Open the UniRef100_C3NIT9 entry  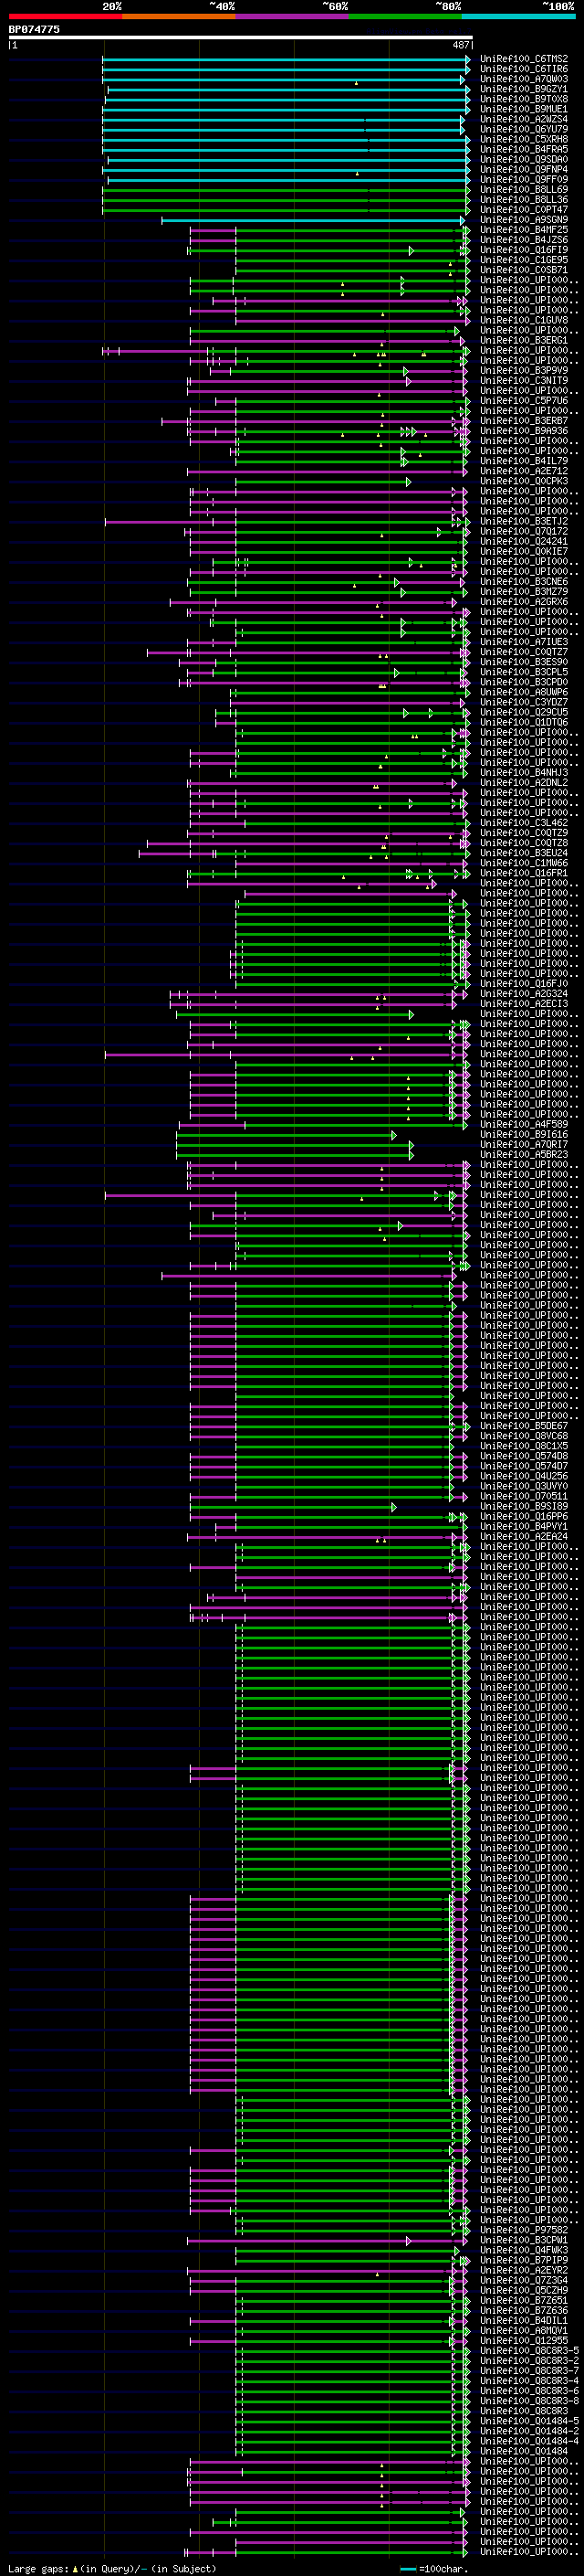524,381
